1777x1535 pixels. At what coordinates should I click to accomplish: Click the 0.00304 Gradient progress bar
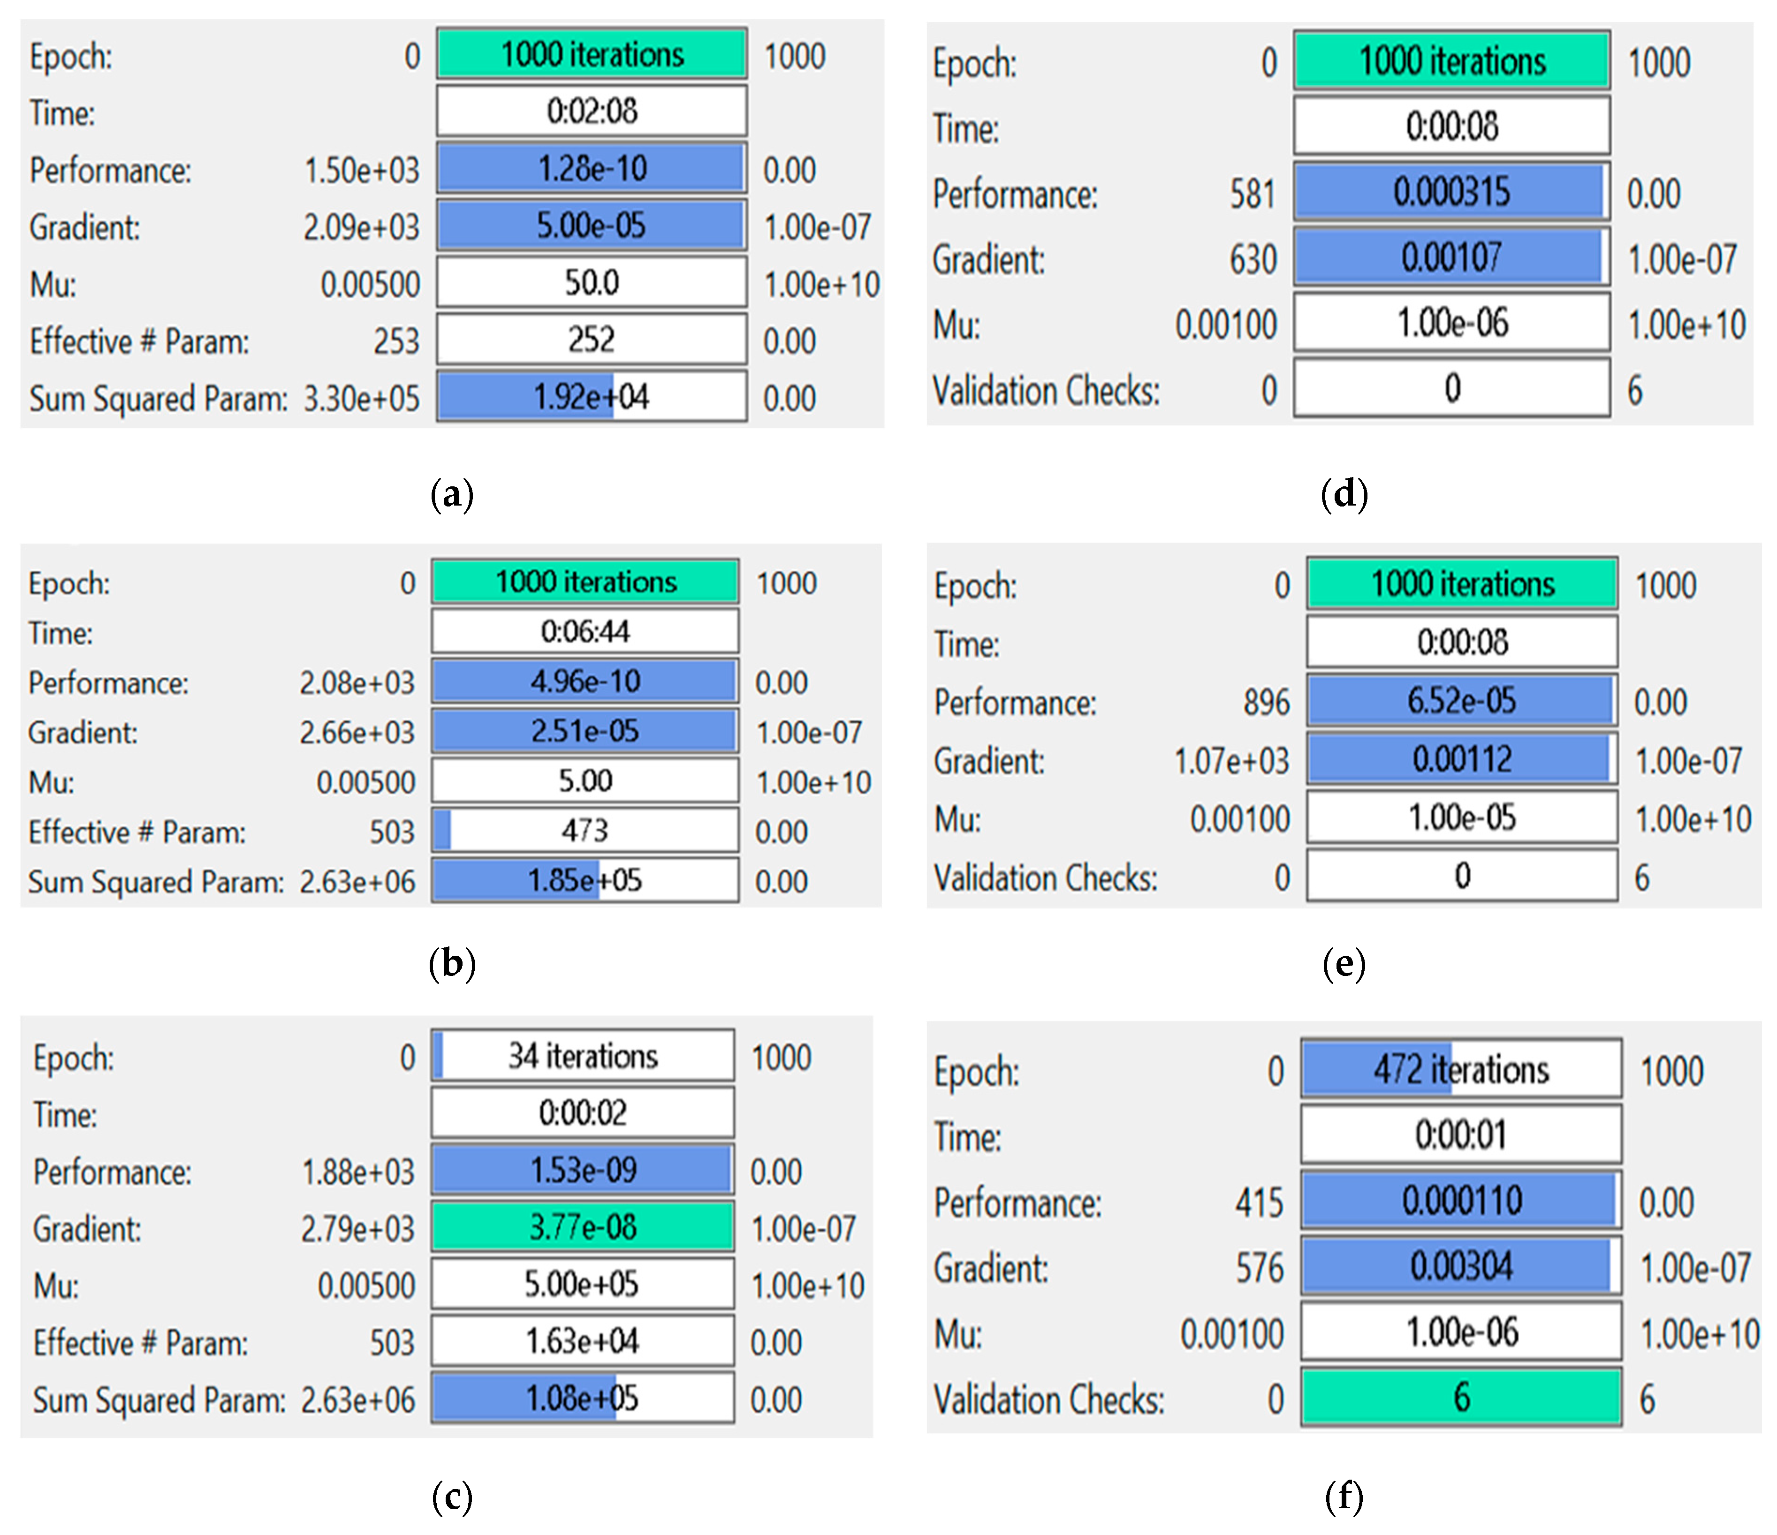click(x=1461, y=1266)
